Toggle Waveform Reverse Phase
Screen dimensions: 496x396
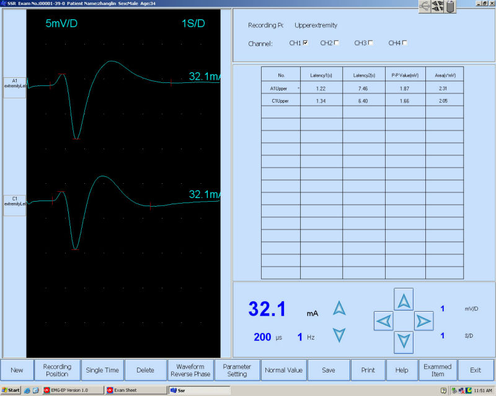click(190, 370)
